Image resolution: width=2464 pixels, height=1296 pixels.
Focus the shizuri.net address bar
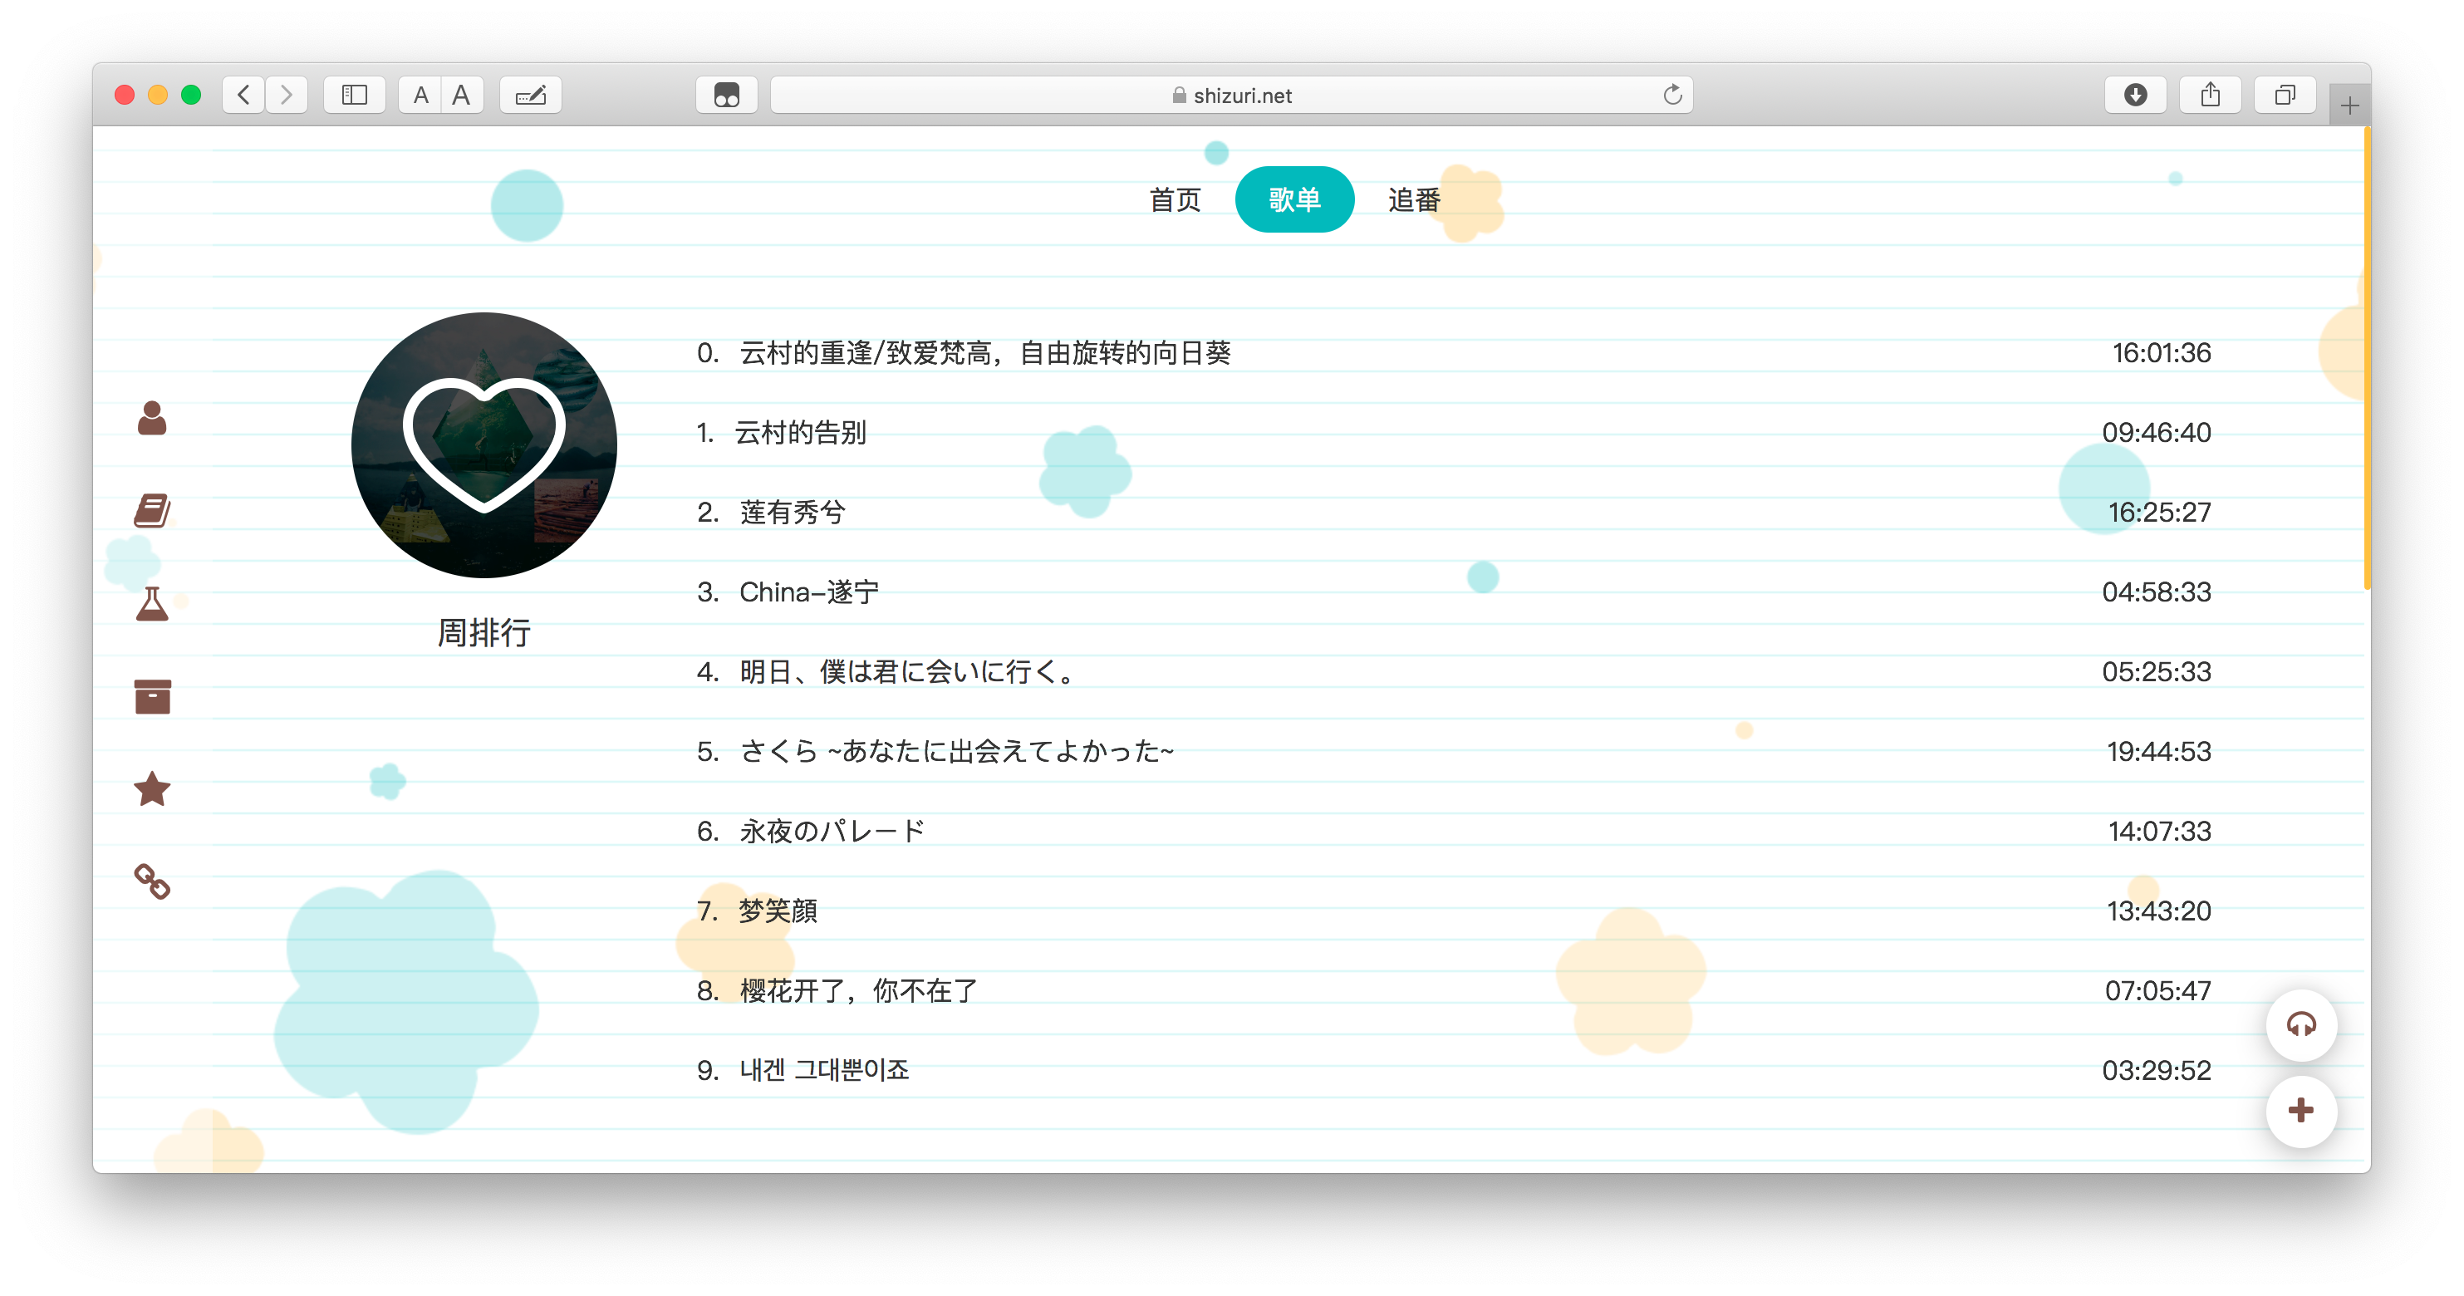pos(1231,95)
